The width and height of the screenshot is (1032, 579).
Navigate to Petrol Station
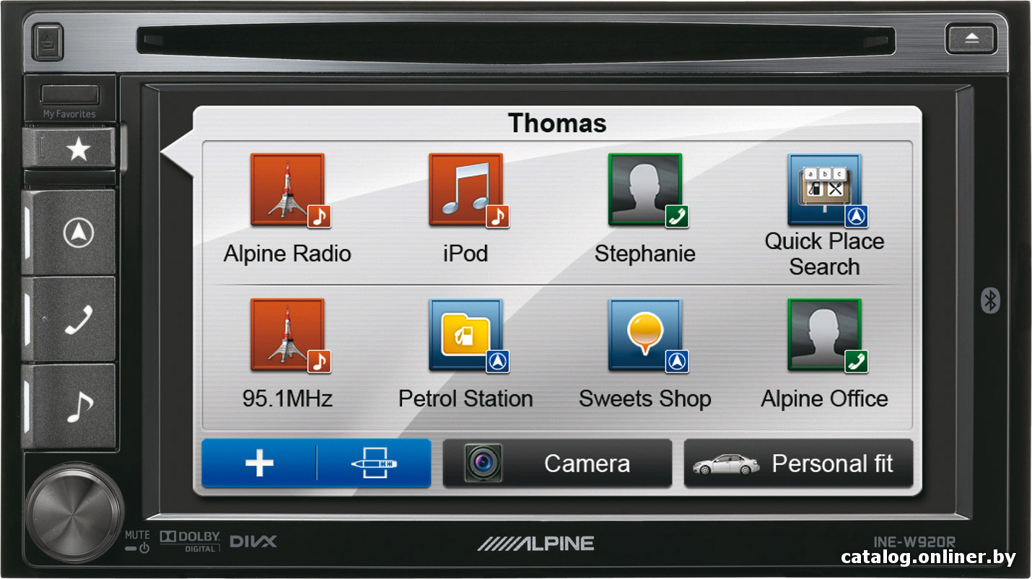[466, 354]
